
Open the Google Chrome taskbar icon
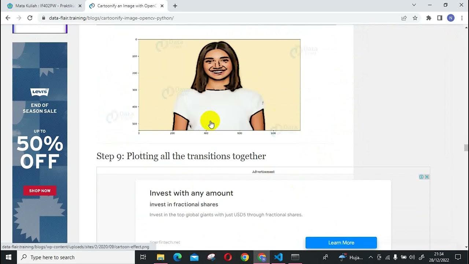[x=245, y=257]
